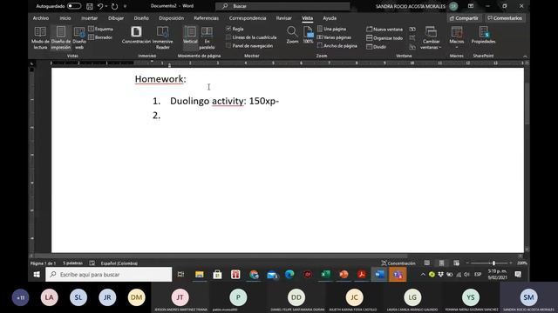Screen dimensions: 558x313
Task: Click status bar Concentración button
Action: [398, 263]
